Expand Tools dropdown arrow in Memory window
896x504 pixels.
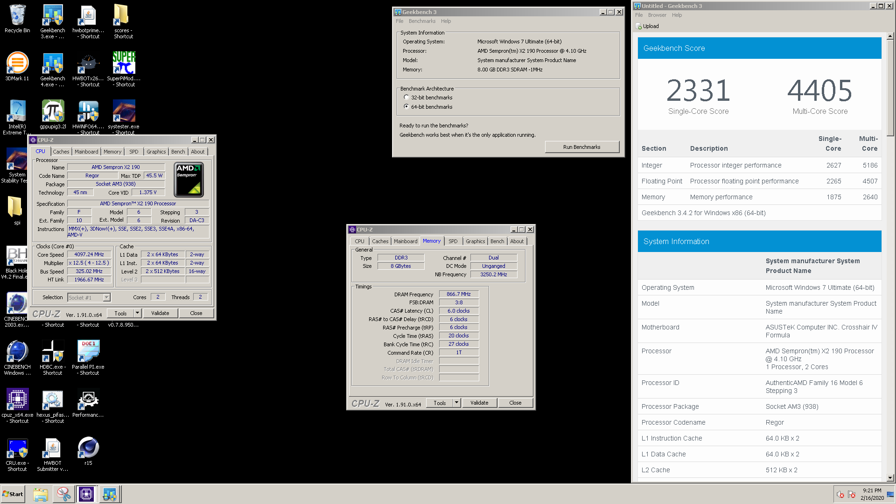point(456,403)
